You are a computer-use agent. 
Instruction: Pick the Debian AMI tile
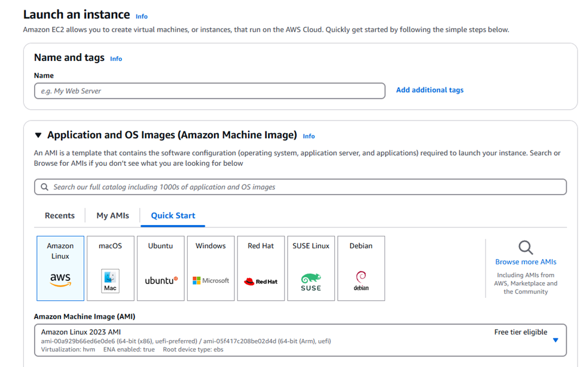coord(361,269)
